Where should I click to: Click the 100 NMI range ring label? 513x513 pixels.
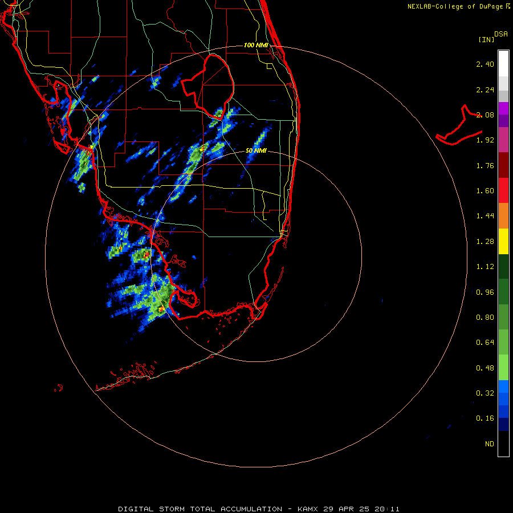pyautogui.click(x=256, y=45)
